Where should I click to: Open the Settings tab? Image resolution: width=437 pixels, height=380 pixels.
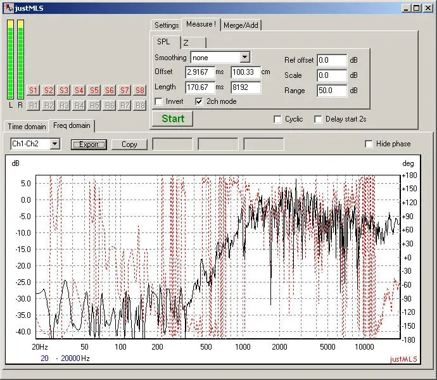(167, 25)
